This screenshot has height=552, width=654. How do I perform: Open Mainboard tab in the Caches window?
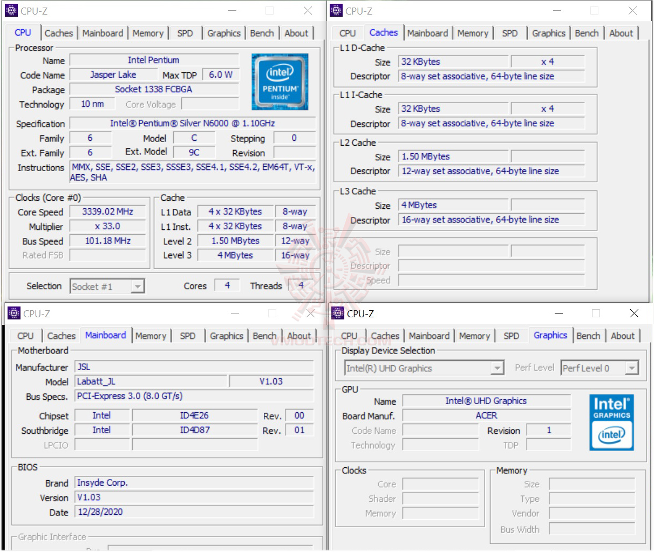point(427,33)
